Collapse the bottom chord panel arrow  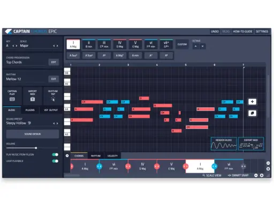(x=67, y=156)
